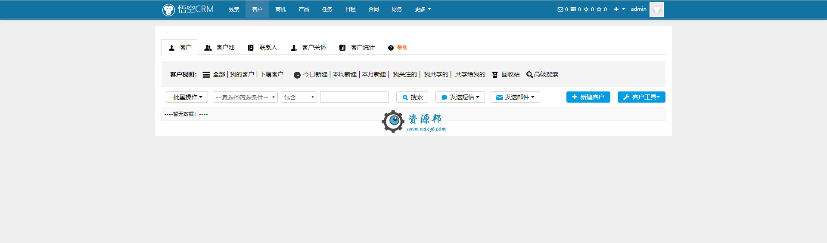Click the 客户池 group icon

pos(208,48)
